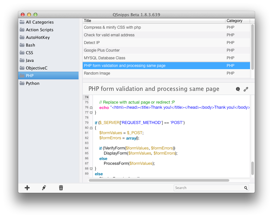The height and width of the screenshot is (218, 273).
Task: Click PHP category cell of Detect IP row
Action: click(230, 43)
